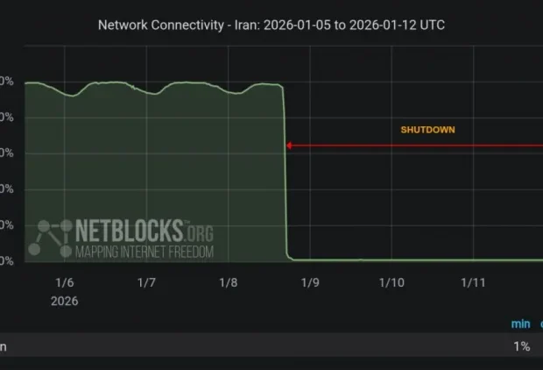Click the 1/8 date label on x-axis
Image resolution: width=543 pixels, height=370 pixels.
[228, 282]
